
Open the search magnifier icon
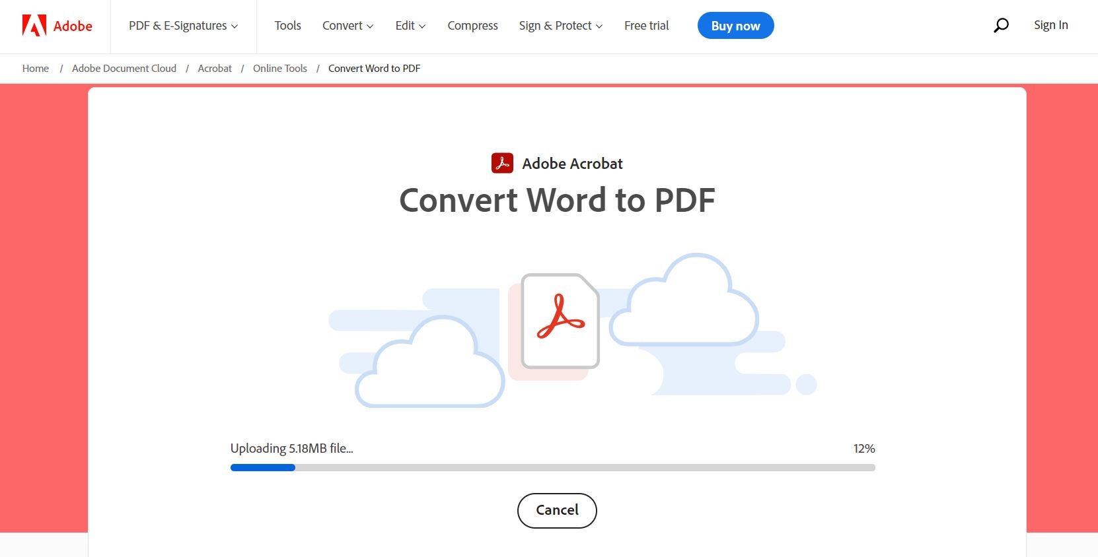tap(1002, 26)
